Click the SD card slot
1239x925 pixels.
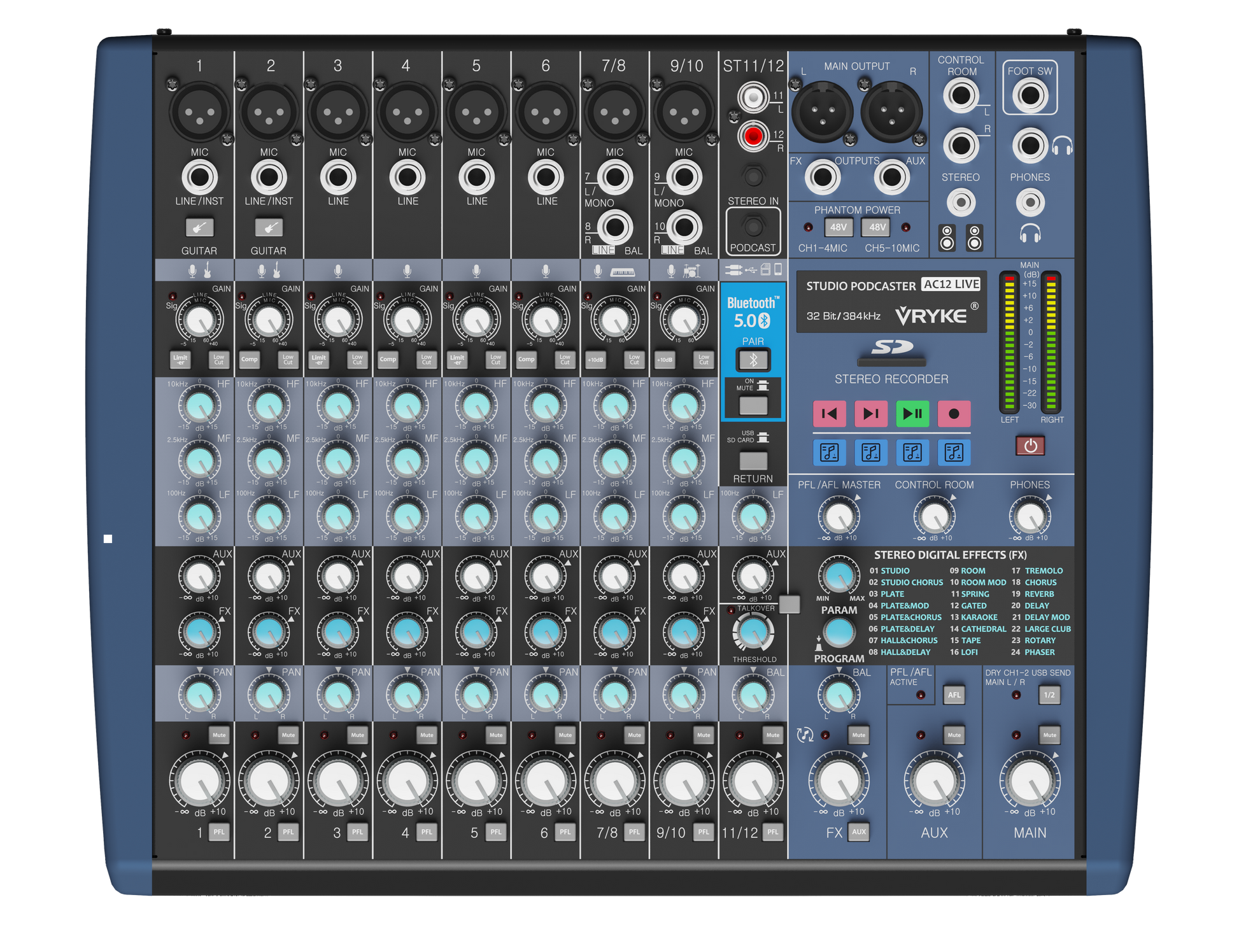pos(891,362)
